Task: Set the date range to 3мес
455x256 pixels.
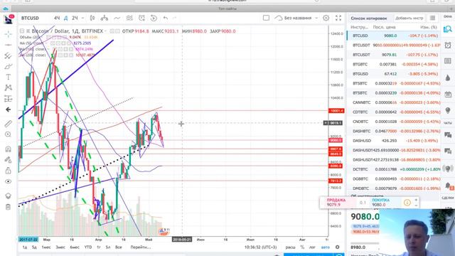Action: click(60, 247)
